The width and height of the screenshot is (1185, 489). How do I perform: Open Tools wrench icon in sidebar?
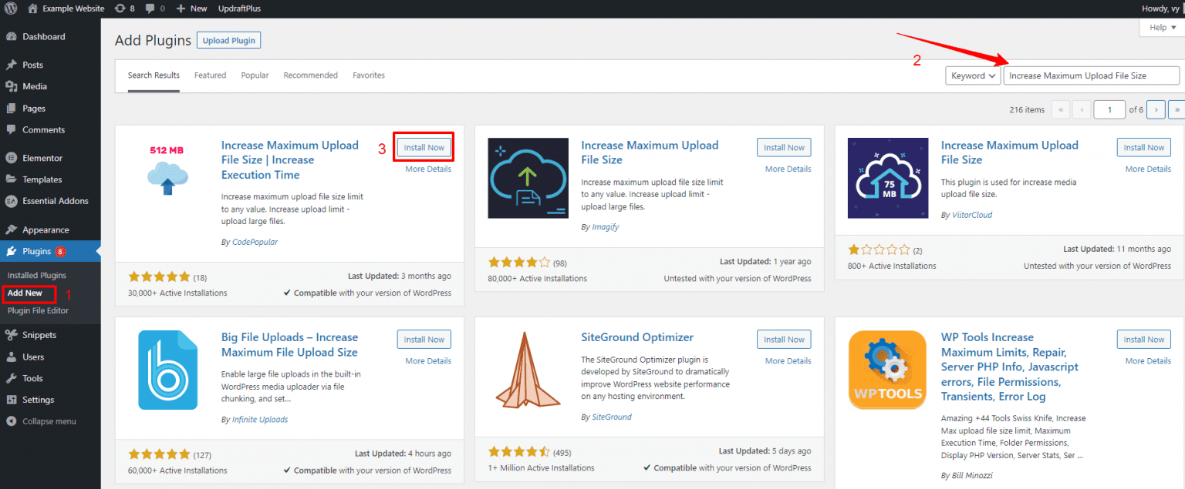[x=12, y=378]
